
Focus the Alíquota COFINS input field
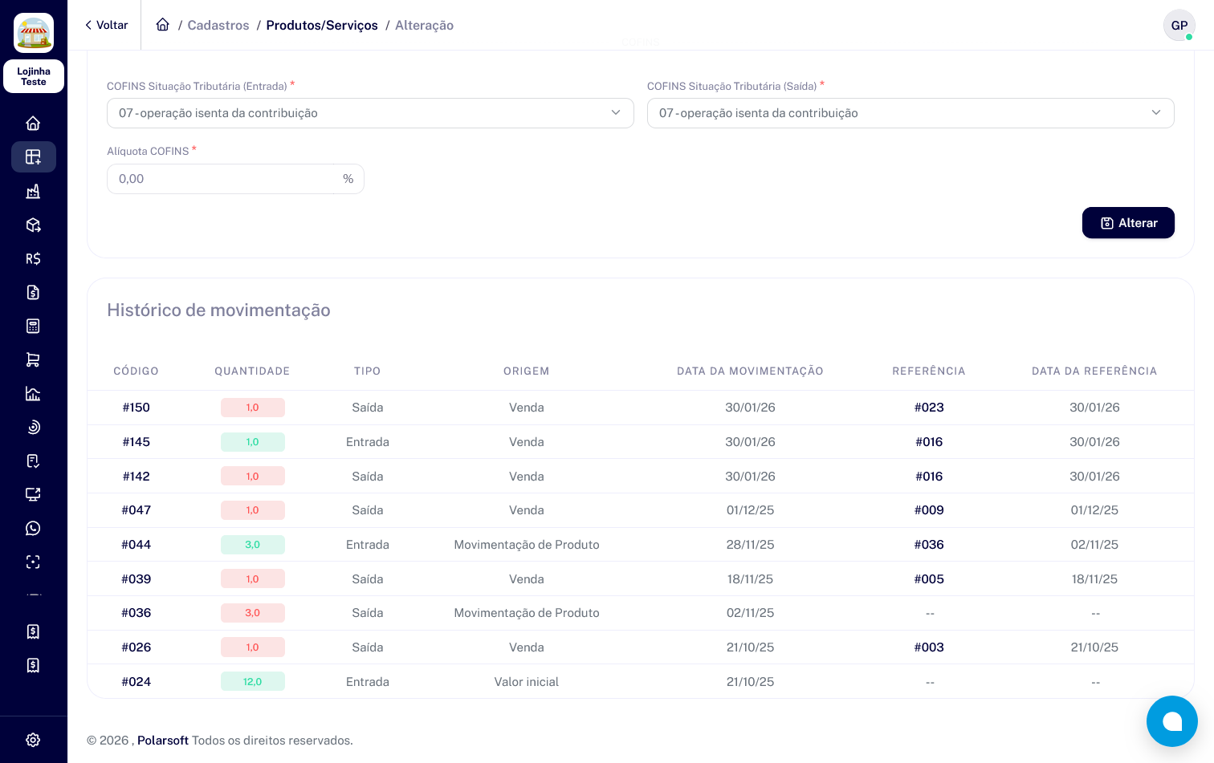click(x=221, y=179)
